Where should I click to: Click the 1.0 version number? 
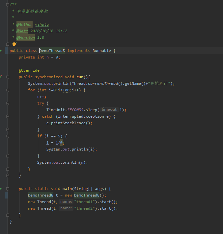(x=41, y=37)
